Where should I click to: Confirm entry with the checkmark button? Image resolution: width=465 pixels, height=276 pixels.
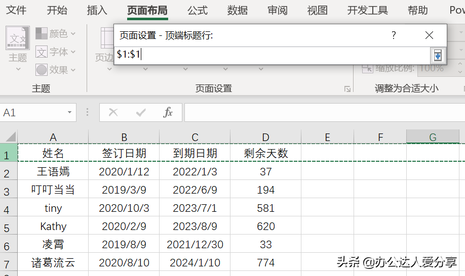pyautogui.click(x=141, y=112)
